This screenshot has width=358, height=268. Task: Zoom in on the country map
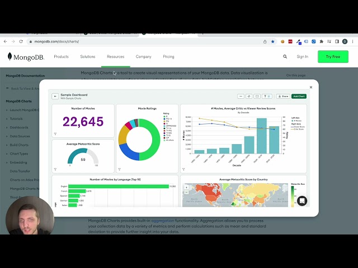(186, 188)
